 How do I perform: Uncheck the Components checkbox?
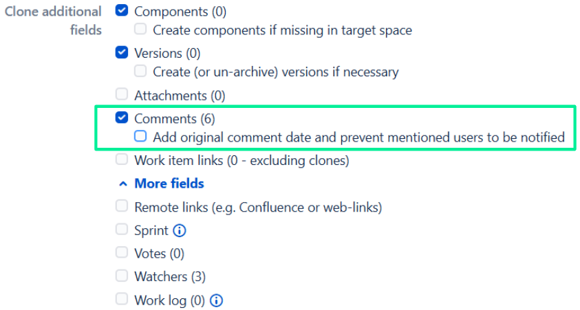coord(122,11)
